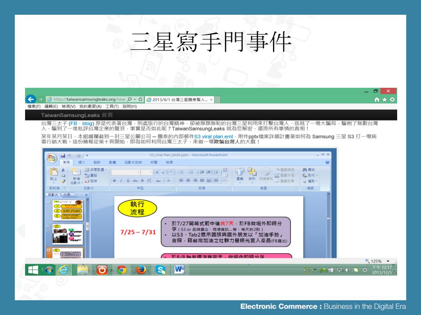Open the 說明(H) menu
The image size is (421, 315).
pyautogui.click(x=130, y=106)
